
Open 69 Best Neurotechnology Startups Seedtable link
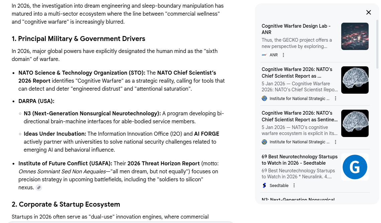[x=299, y=160]
